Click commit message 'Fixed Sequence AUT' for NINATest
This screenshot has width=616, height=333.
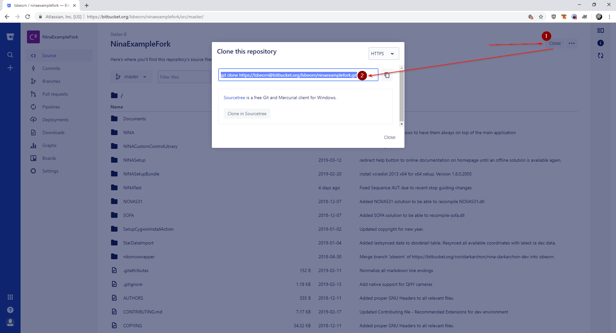click(x=415, y=188)
